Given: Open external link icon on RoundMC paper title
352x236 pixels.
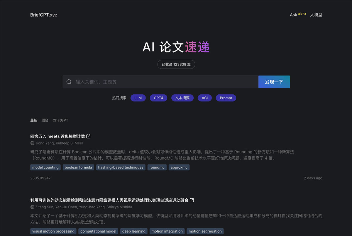Looking at the screenshot, I should pyautogui.click(x=89, y=136).
